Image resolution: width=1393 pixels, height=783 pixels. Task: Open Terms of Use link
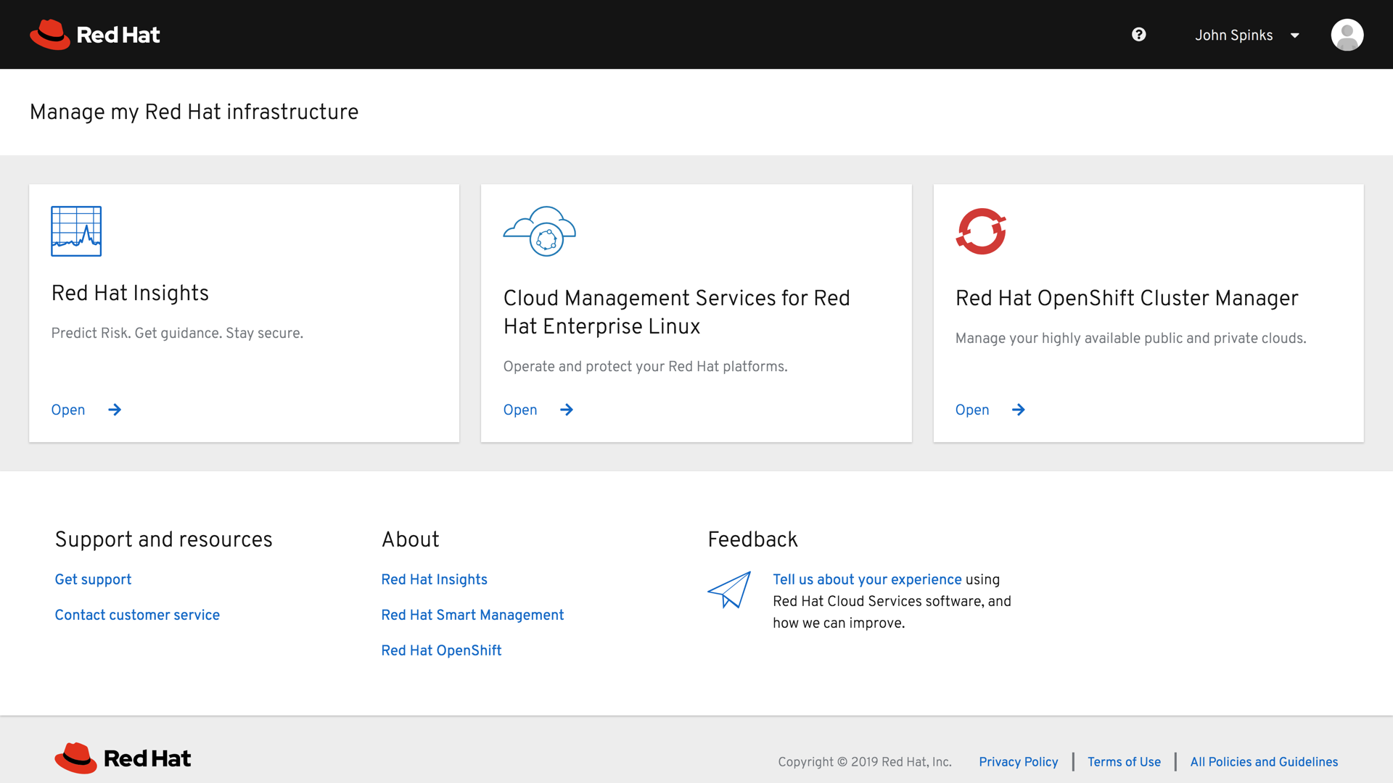tap(1124, 762)
